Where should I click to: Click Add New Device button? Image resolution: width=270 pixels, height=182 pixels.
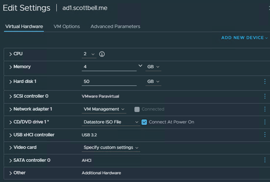click(x=244, y=38)
